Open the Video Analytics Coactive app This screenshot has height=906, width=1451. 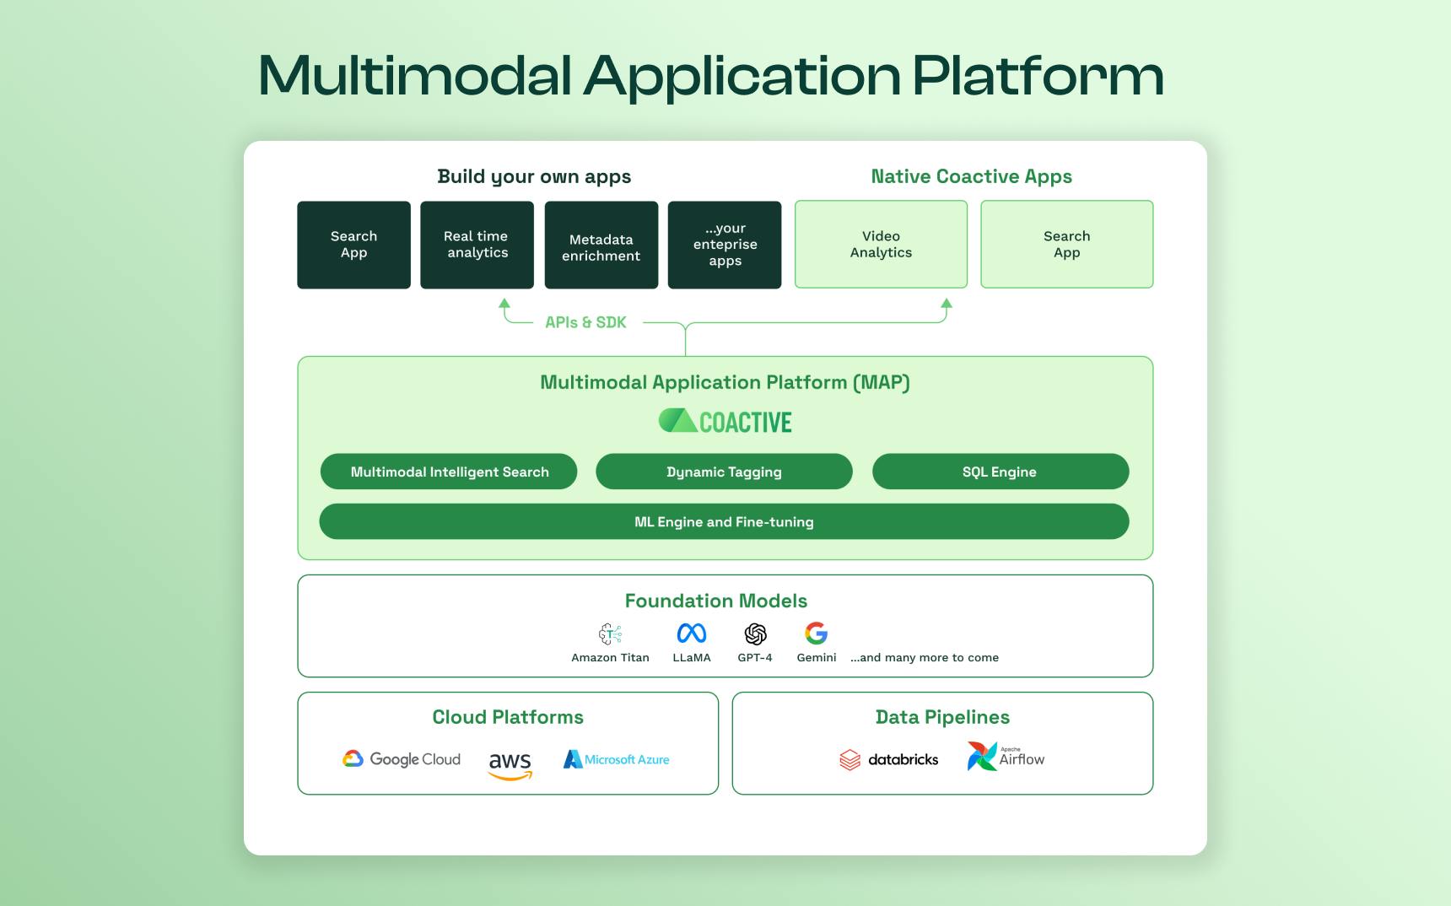coord(881,244)
